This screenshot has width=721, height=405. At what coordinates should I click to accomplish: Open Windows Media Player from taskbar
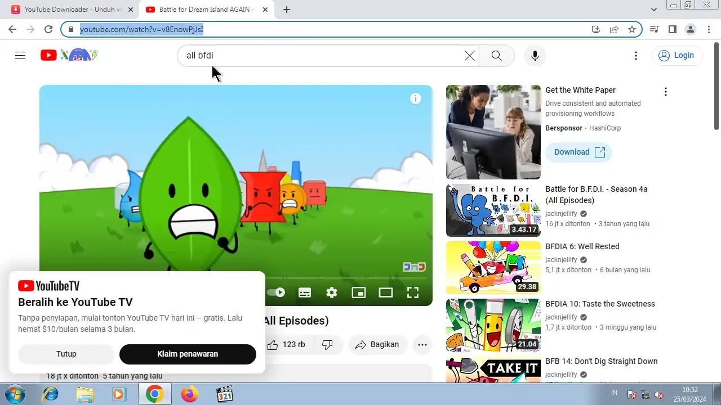coord(119,394)
